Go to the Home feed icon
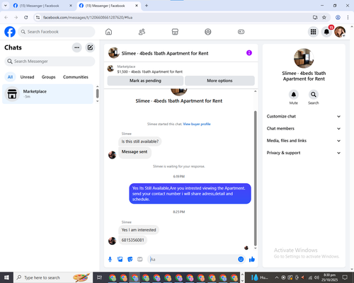354x283 pixels. 108,32
